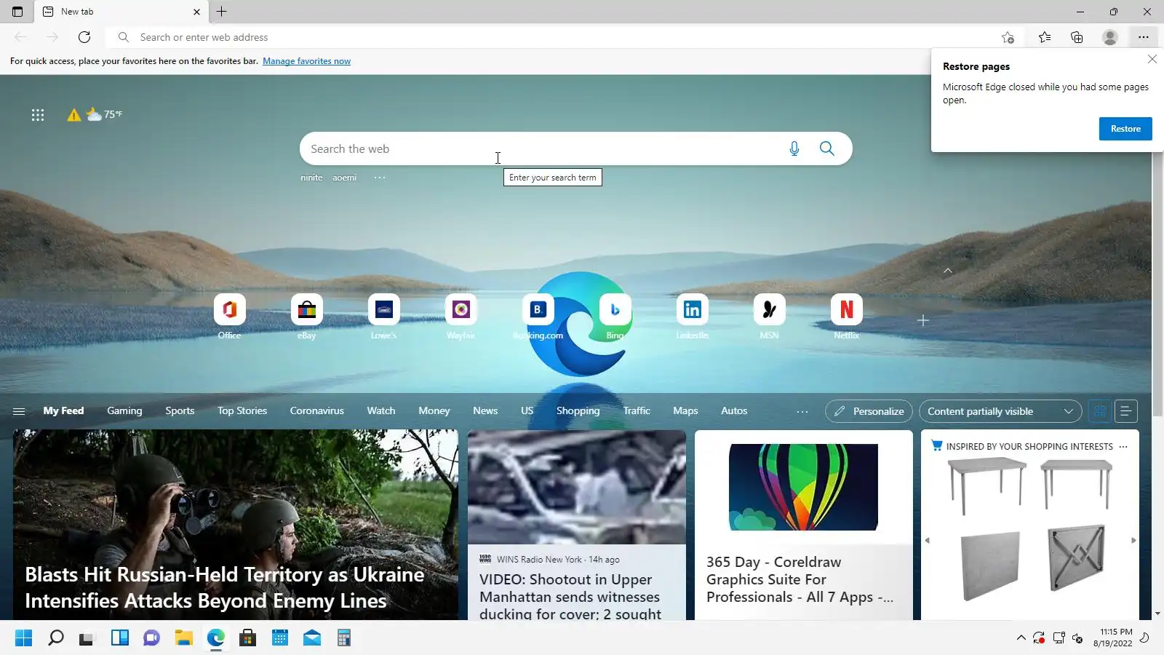This screenshot has height=655, width=1164.
Task: Click the address bar input
Action: (x=564, y=37)
